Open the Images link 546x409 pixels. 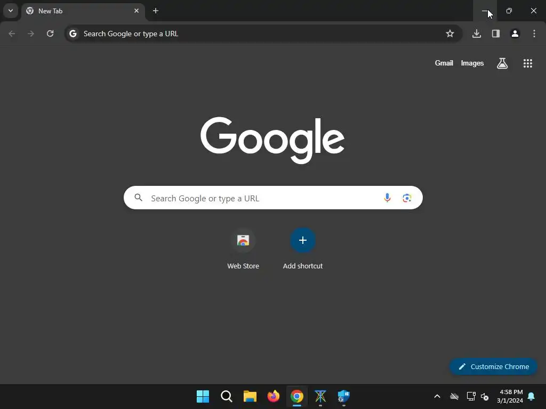pyautogui.click(x=472, y=63)
